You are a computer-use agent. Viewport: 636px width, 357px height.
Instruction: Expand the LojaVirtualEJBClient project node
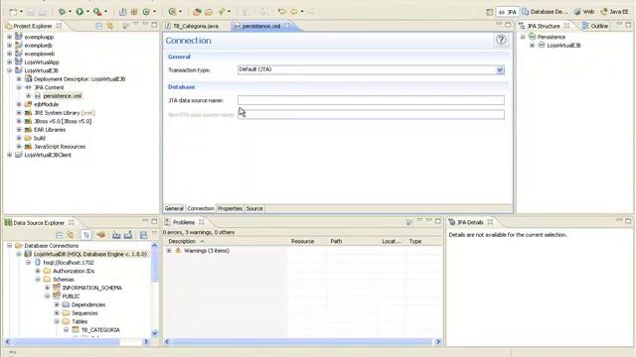pyautogui.click(x=9, y=155)
